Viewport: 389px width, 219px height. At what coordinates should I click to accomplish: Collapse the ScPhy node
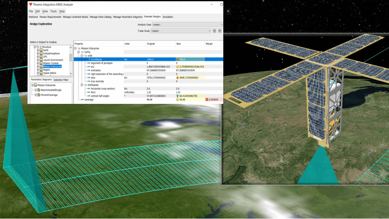78,52
